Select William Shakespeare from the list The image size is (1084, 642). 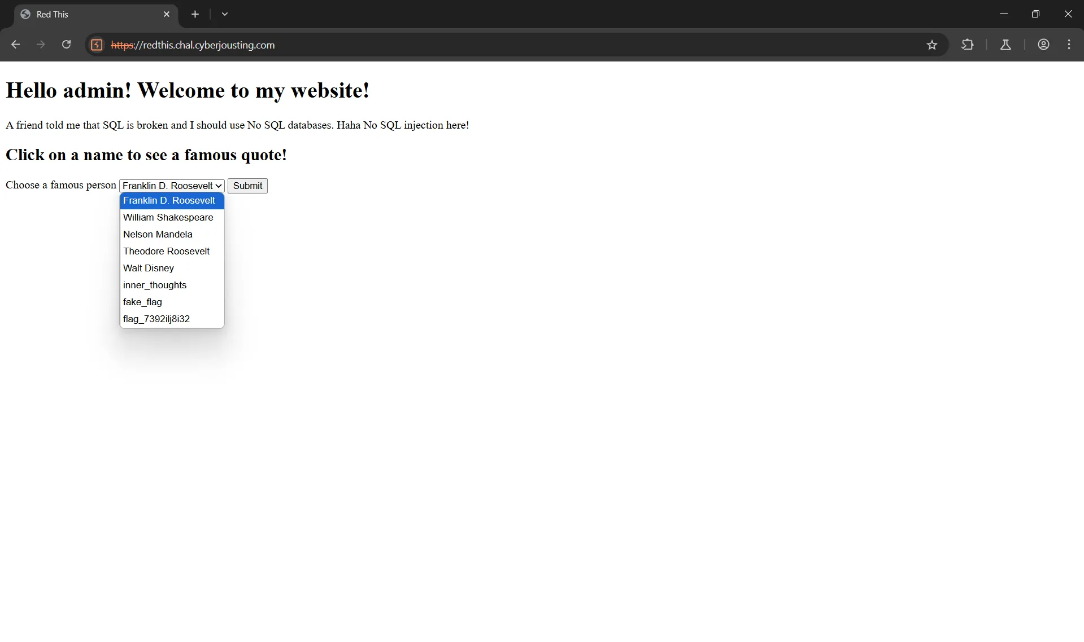(168, 217)
